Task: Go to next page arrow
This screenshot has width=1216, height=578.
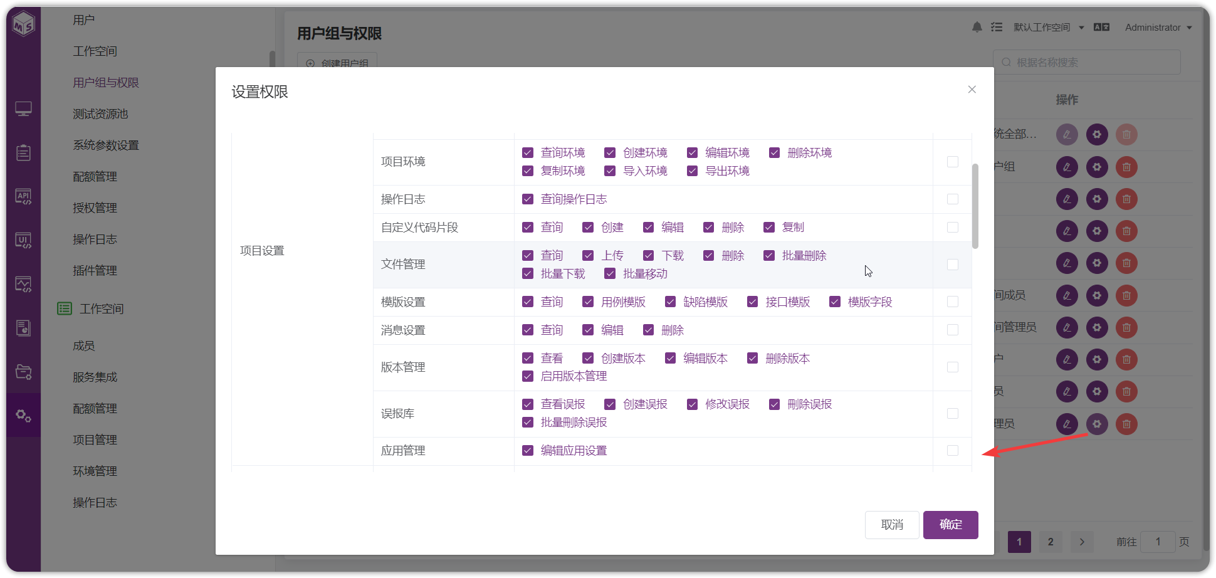Action: click(x=1082, y=542)
